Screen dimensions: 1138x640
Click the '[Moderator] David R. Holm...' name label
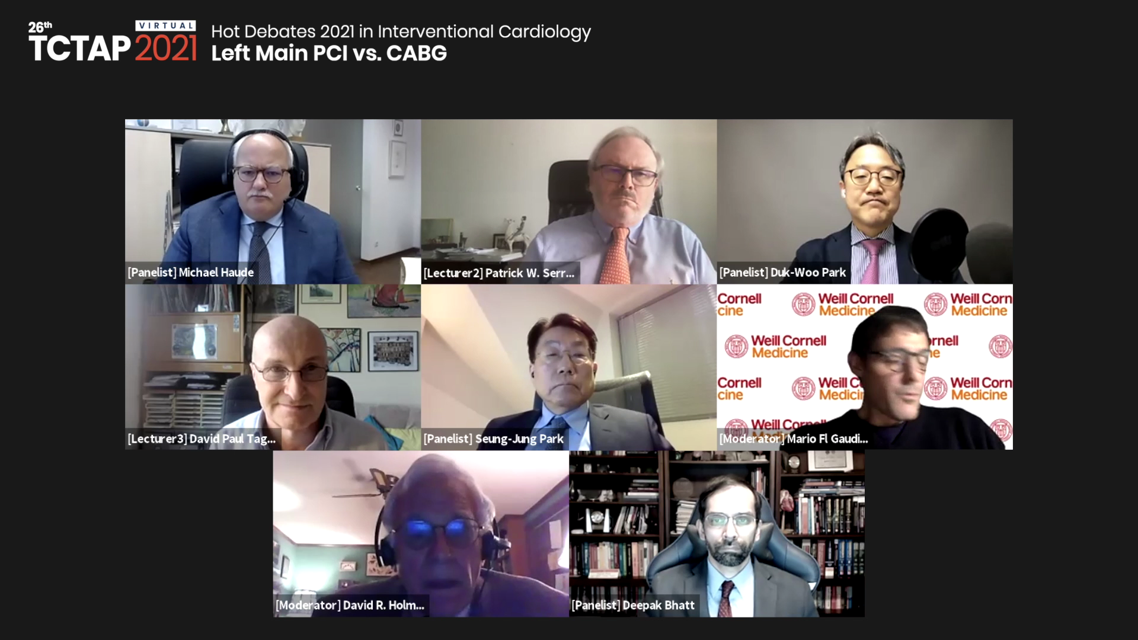tap(350, 606)
